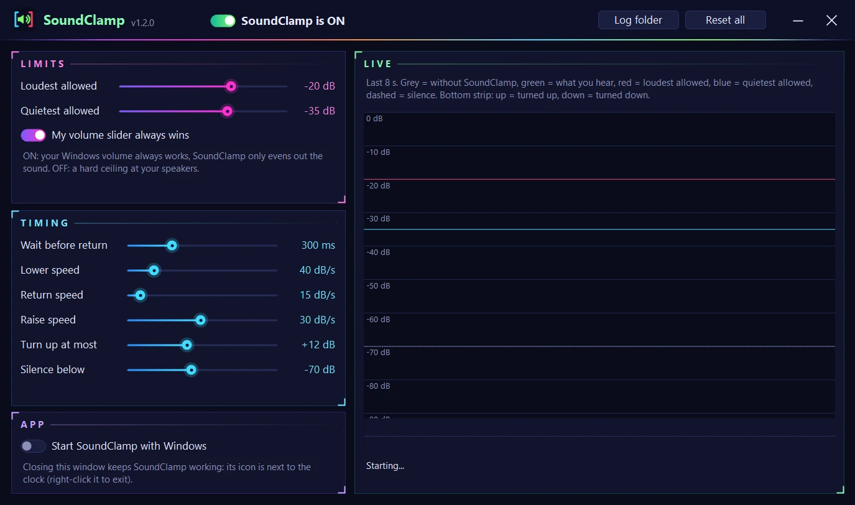Click the dashed silence threshold graph line
Viewport: 855px width, 505px height.
pos(599,346)
